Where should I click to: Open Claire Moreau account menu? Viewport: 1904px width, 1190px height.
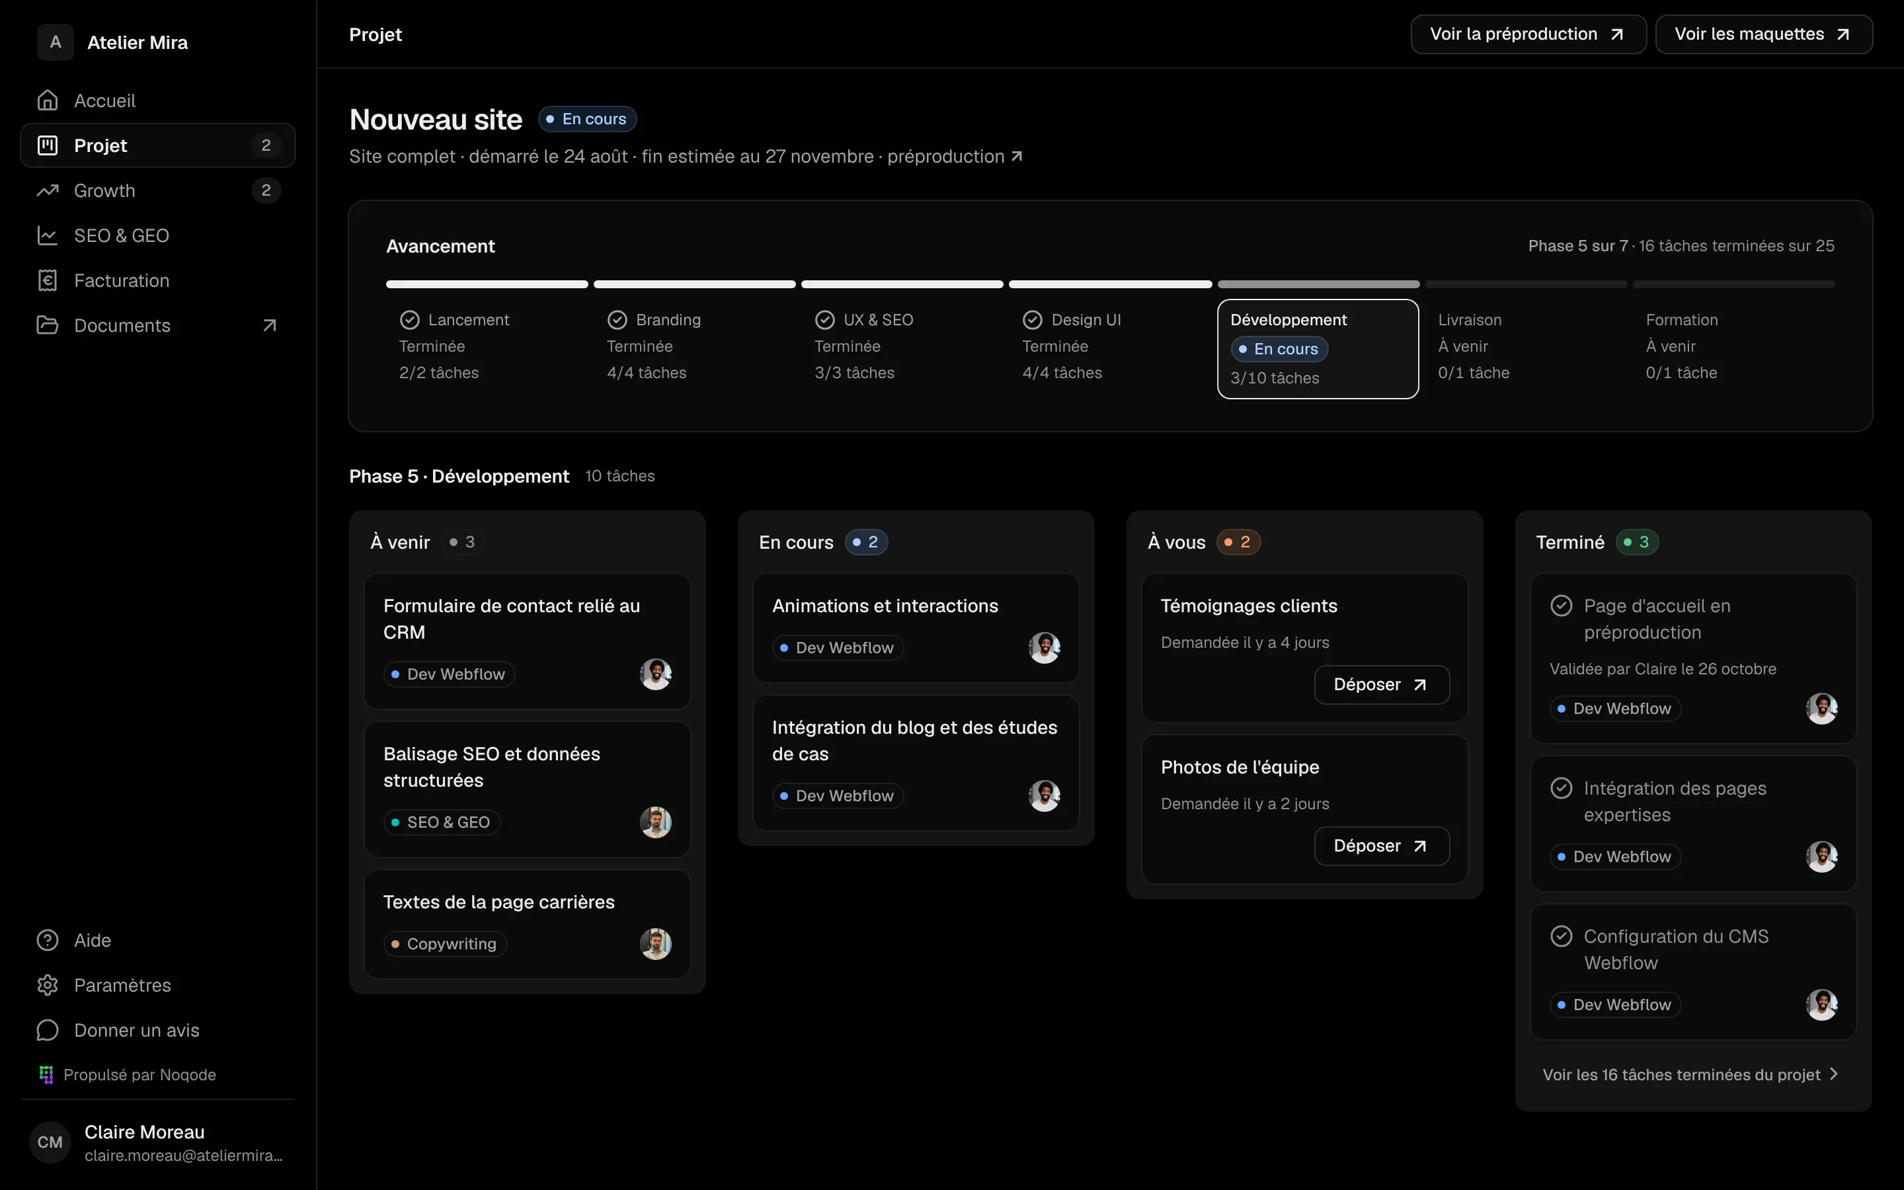point(158,1142)
